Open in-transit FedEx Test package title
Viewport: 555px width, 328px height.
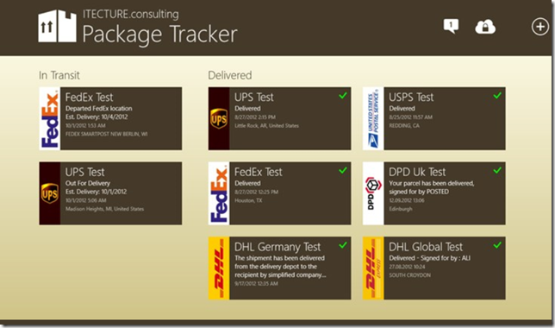pos(90,98)
